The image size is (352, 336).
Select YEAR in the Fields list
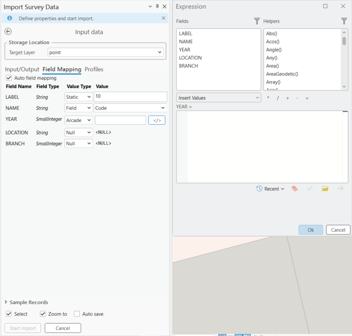(x=185, y=50)
